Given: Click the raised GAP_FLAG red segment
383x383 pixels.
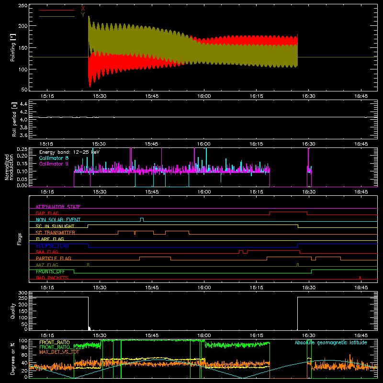Looking at the screenshot, I should (288, 212).
